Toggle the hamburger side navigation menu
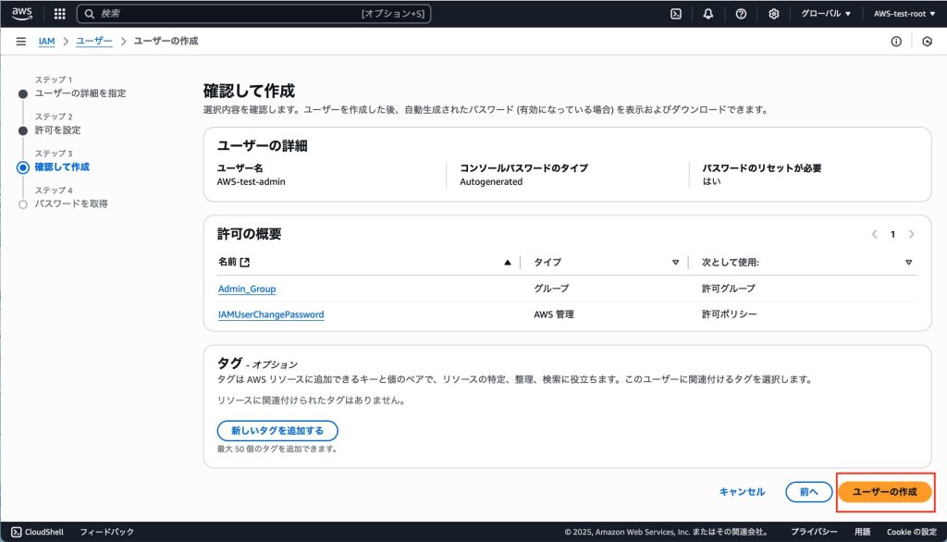This screenshot has height=542, width=947. click(x=21, y=41)
